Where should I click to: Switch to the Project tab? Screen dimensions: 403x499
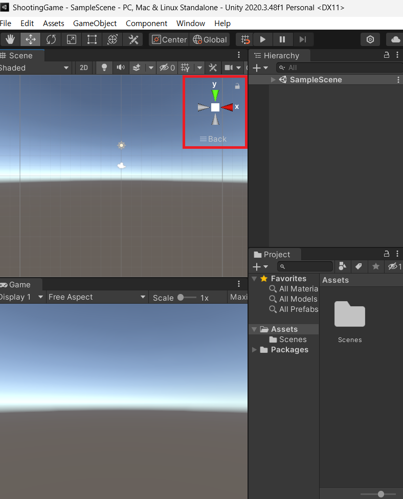(x=275, y=255)
